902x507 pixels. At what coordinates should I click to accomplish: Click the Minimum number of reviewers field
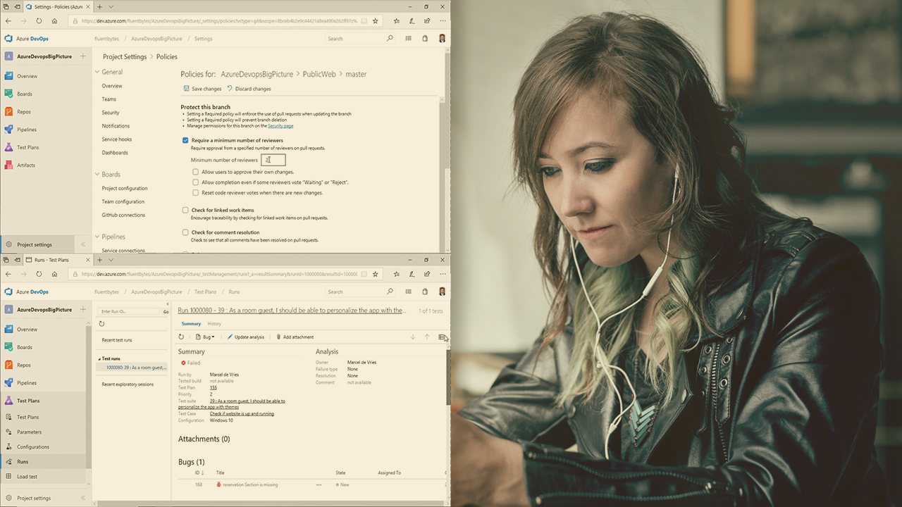[273, 160]
